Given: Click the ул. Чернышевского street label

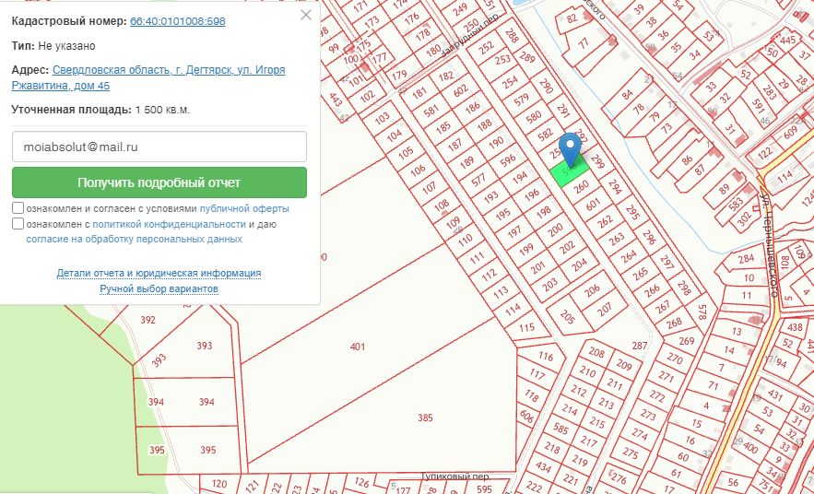Looking at the screenshot, I should pos(772,244).
